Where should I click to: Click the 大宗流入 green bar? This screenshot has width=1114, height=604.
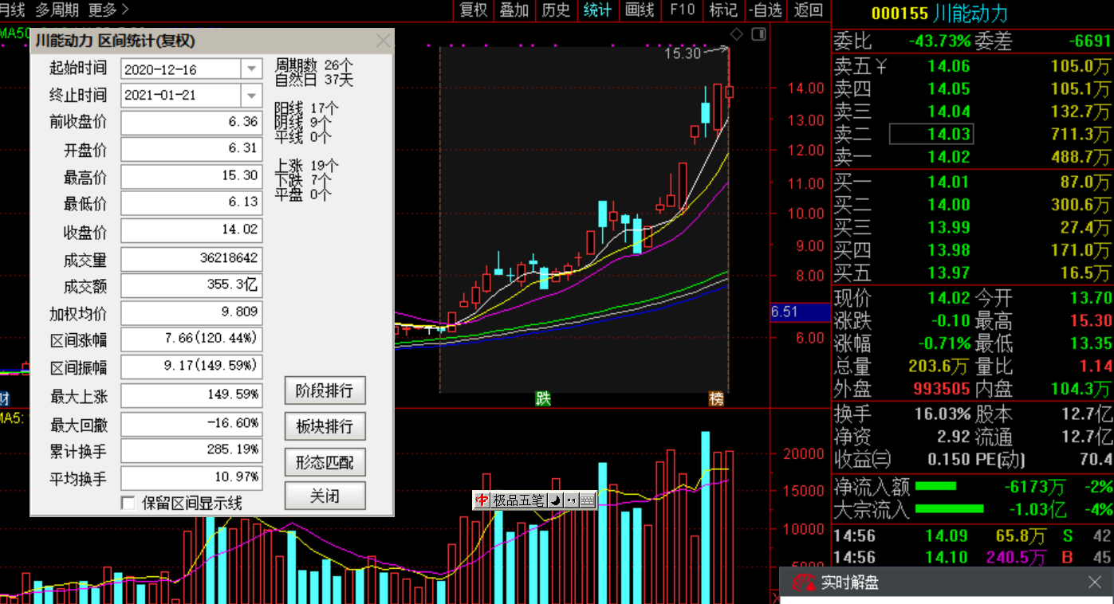(949, 508)
